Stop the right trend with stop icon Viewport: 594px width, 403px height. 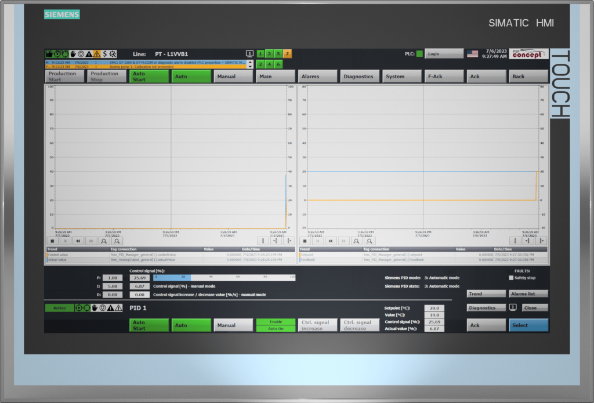point(305,241)
